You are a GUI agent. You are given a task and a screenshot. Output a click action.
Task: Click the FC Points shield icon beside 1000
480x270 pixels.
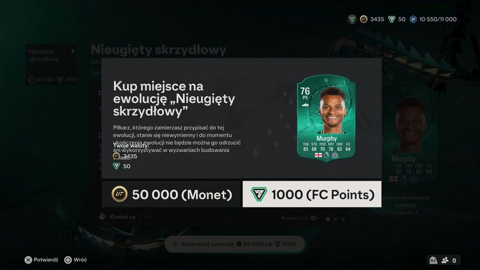259,194
